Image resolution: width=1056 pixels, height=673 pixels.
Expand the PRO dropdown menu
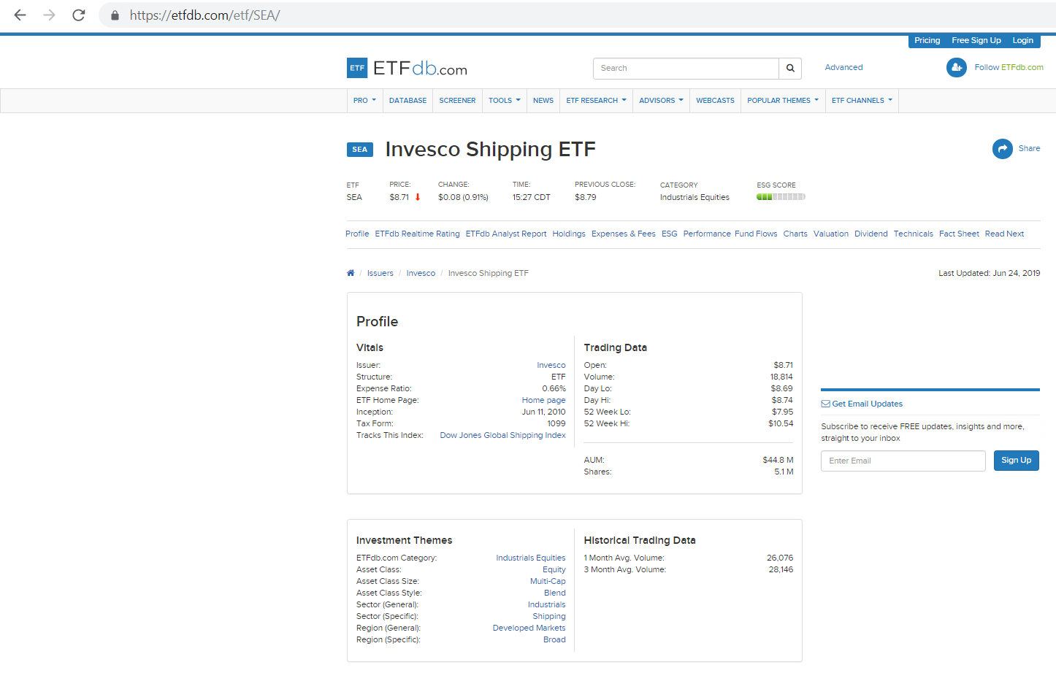(364, 101)
